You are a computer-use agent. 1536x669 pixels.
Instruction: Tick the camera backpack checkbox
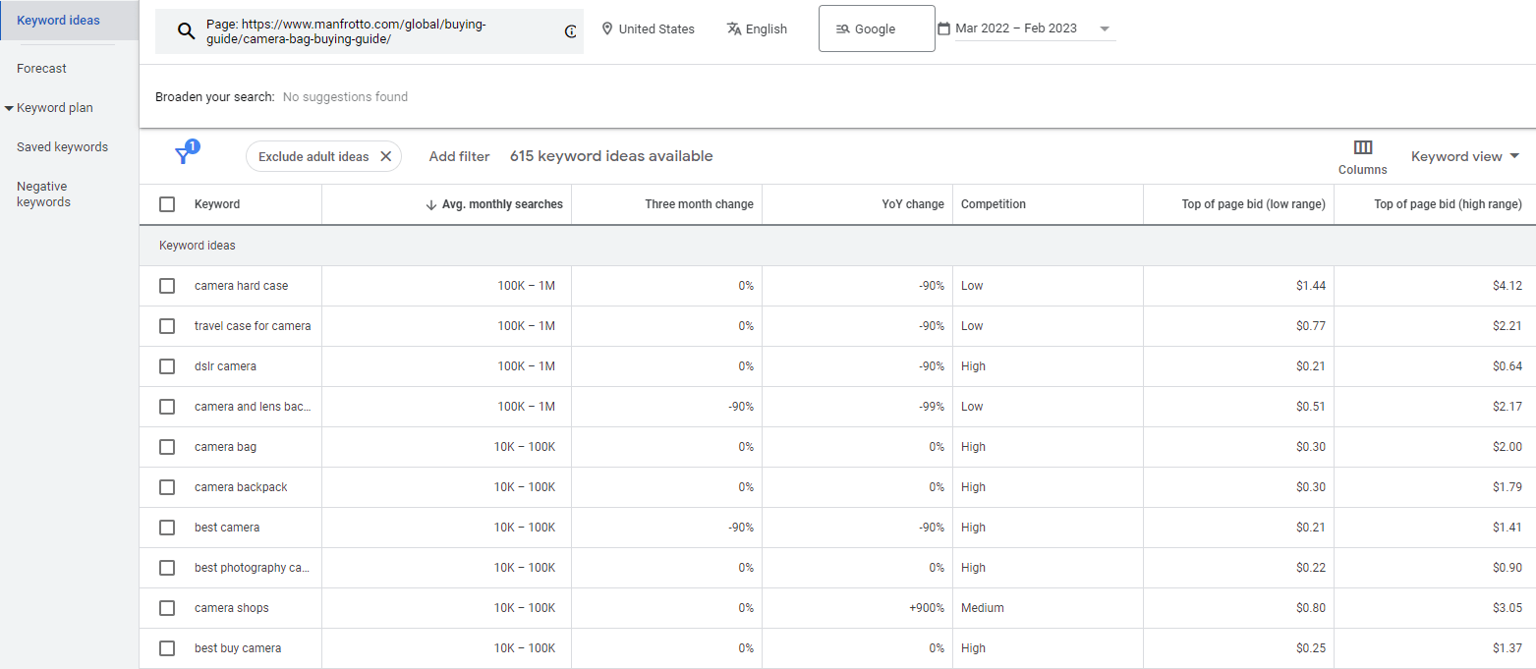pos(167,487)
